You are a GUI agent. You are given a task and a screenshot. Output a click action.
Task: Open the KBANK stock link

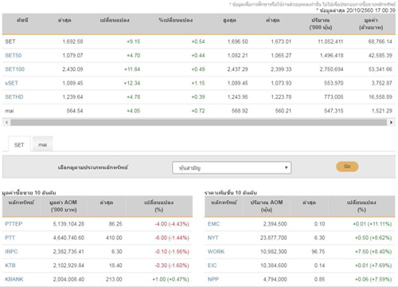click(14, 279)
